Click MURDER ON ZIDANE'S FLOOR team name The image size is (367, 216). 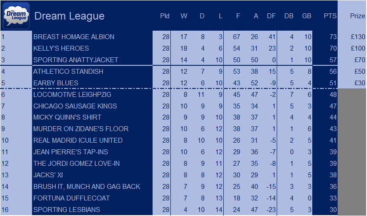click(81, 129)
